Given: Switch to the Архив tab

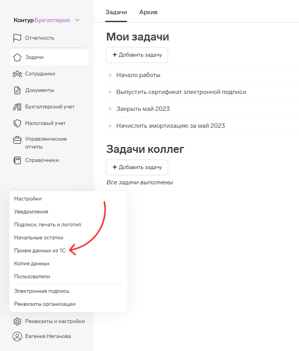Looking at the screenshot, I should (x=149, y=12).
